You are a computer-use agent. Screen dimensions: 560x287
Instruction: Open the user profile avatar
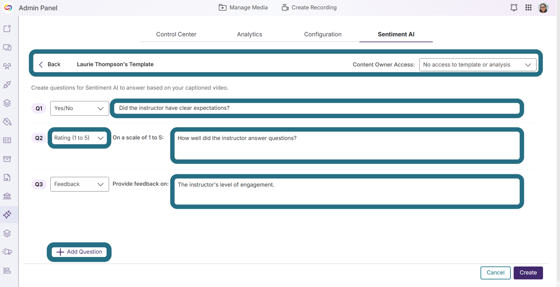[543, 8]
